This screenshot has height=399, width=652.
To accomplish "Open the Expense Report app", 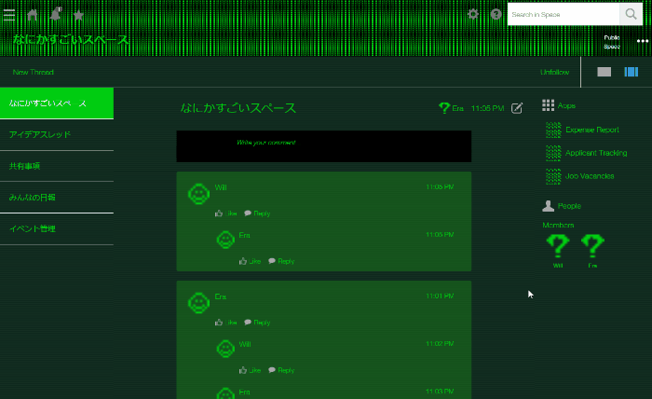I will click(591, 130).
